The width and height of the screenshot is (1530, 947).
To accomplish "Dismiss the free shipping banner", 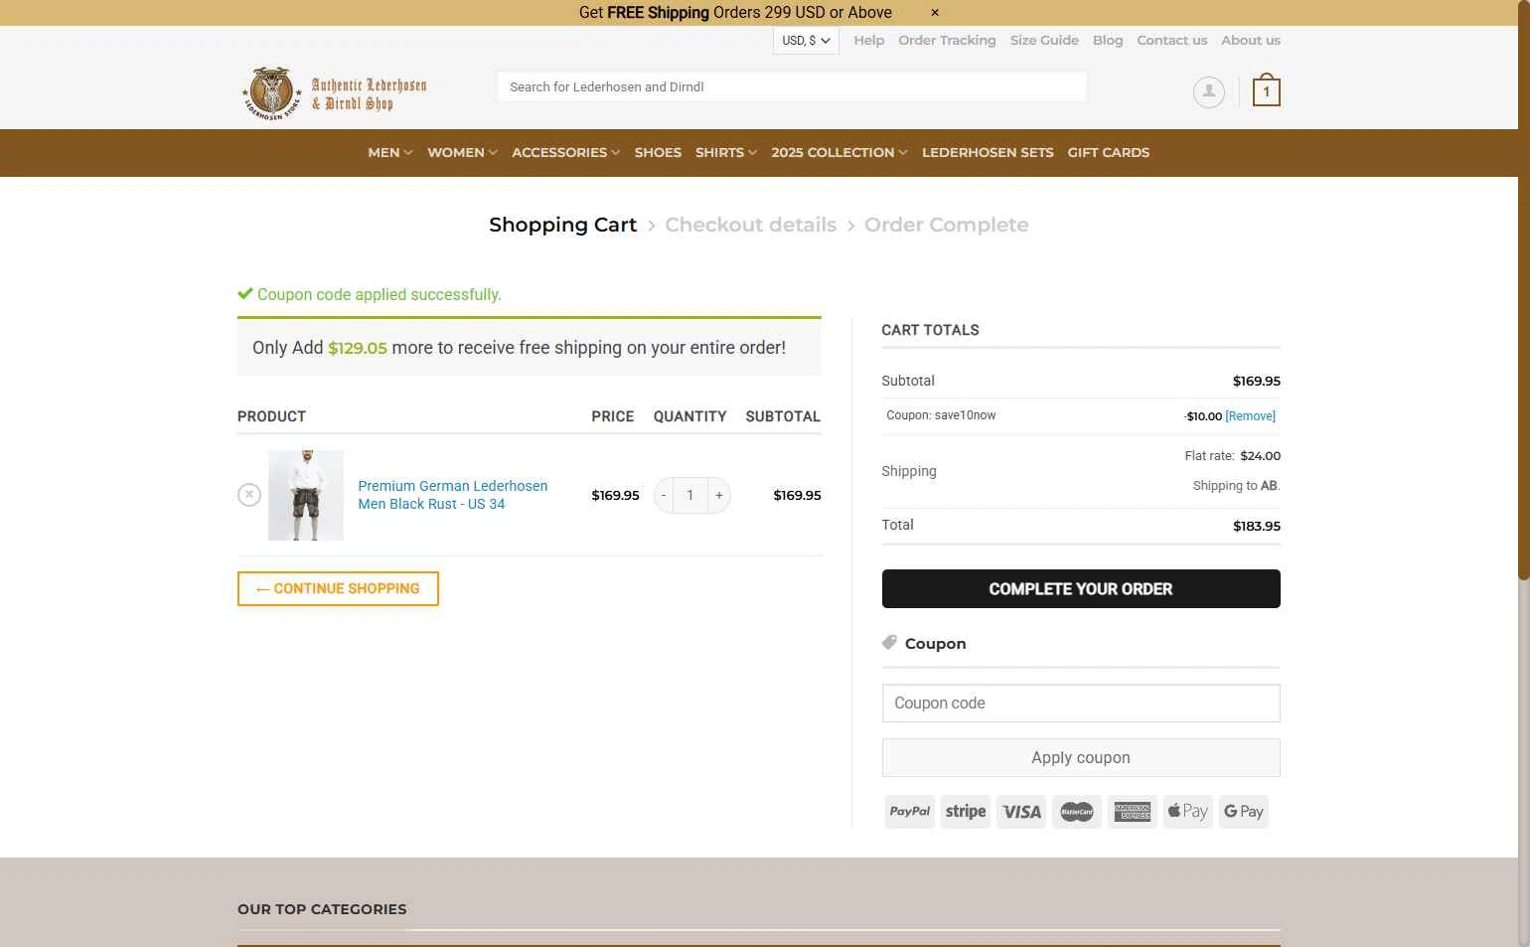I will 934,13.
